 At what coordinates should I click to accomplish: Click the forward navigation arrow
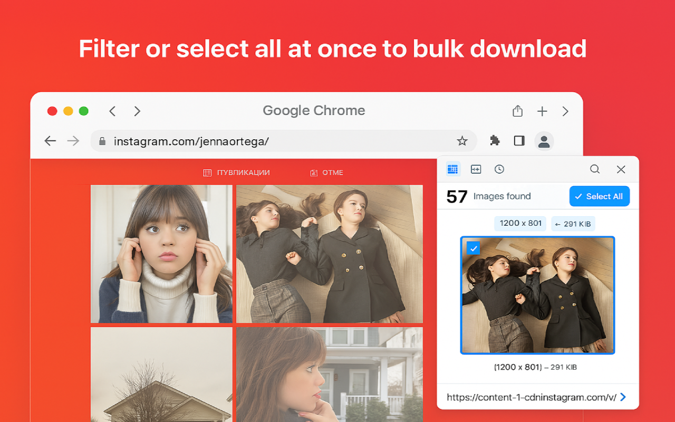click(73, 141)
